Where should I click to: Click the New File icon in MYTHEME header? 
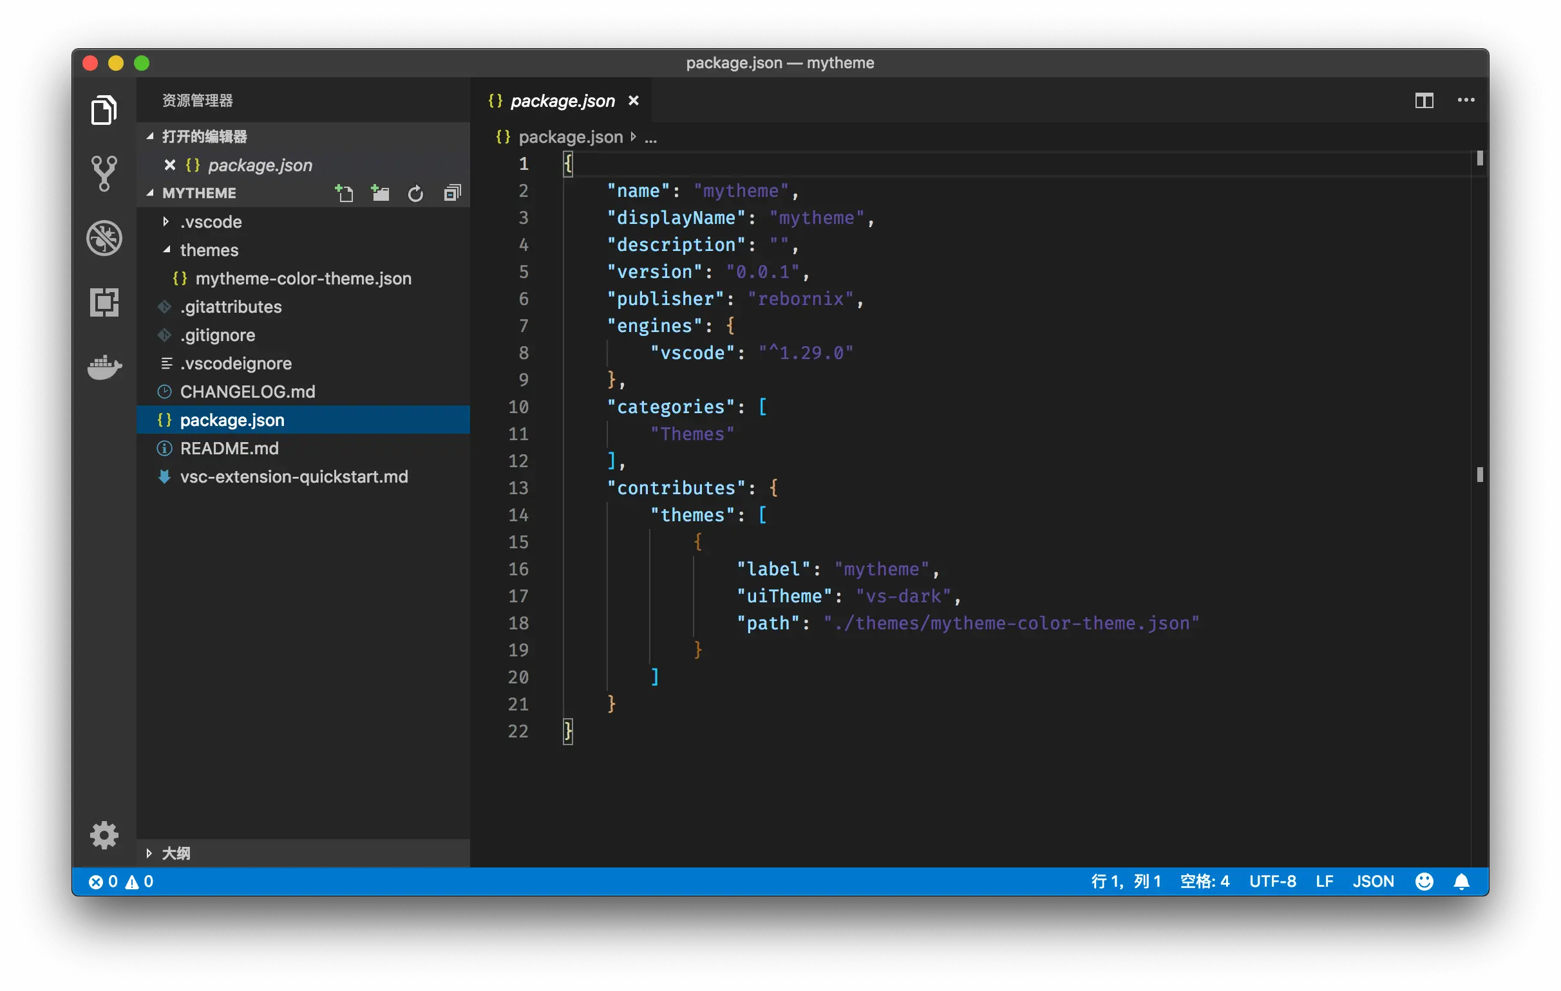pyautogui.click(x=345, y=193)
